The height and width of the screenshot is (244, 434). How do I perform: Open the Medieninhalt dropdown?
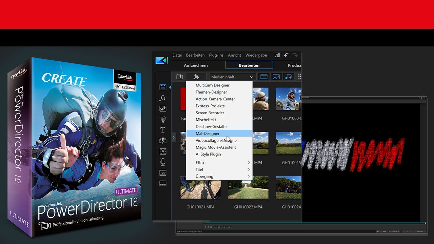point(232,77)
